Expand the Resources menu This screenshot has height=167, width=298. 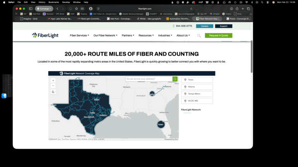tap(146, 36)
